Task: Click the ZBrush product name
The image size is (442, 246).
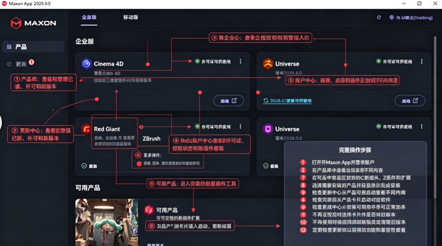Action: click(151, 138)
